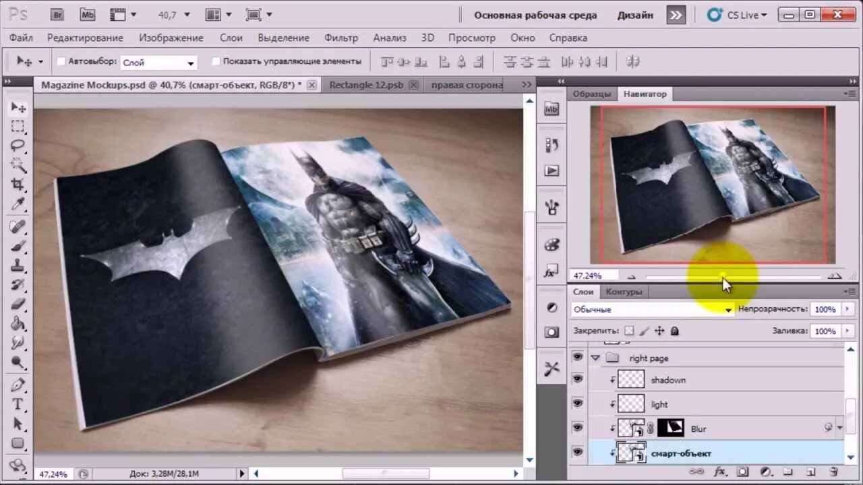Open the Непрозрачность opacity slider arrow
This screenshot has width=863, height=485.
[x=847, y=309]
